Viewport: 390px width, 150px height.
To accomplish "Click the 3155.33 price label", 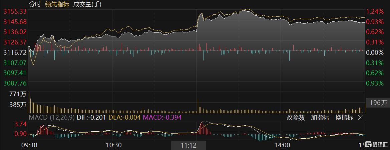I will (15, 11).
